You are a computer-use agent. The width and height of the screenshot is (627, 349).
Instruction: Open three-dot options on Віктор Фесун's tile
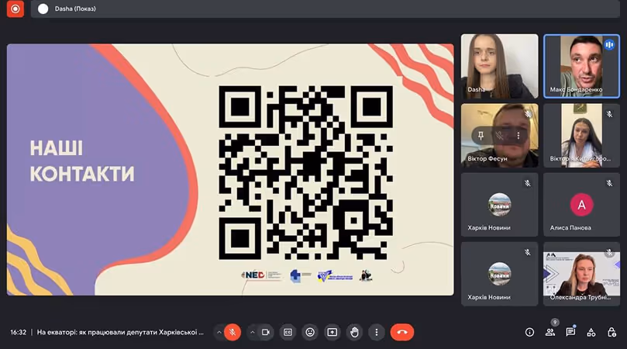[518, 136]
